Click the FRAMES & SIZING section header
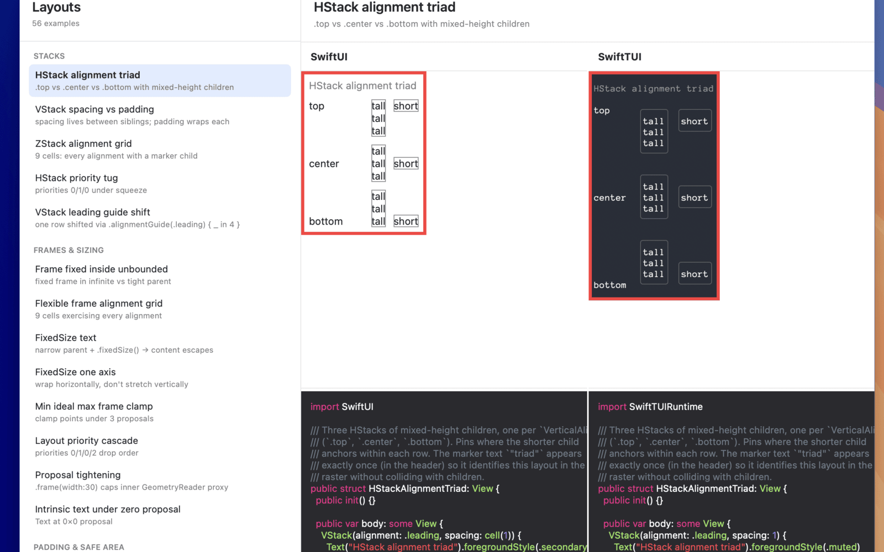This screenshot has width=884, height=552. pos(69,250)
